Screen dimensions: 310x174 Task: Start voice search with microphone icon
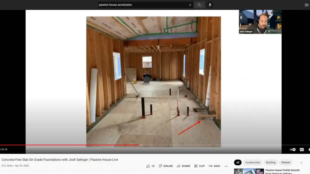[x=210, y=5]
